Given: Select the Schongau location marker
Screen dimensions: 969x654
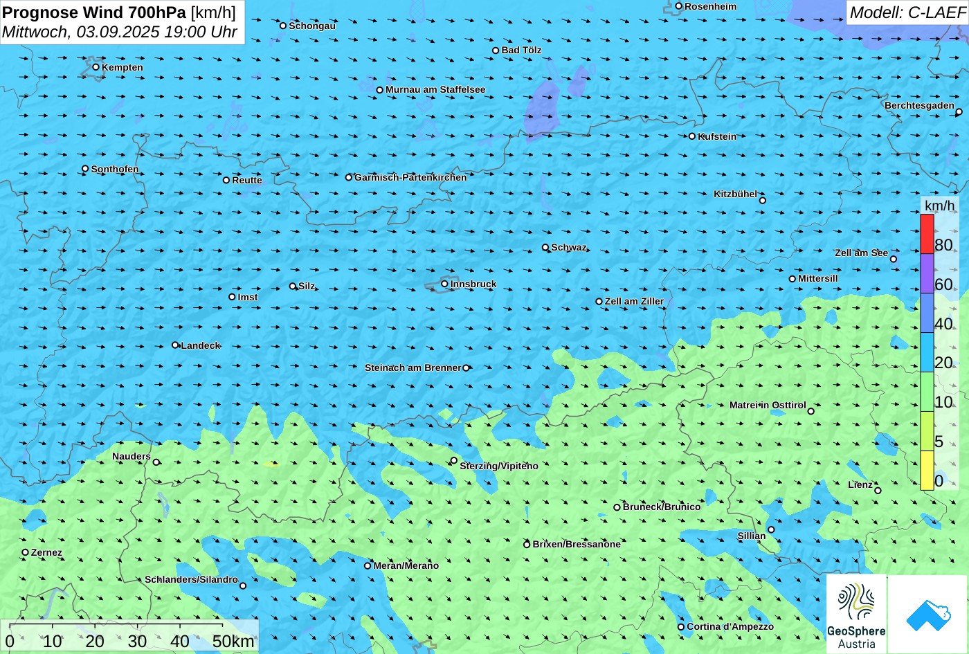Looking at the screenshot, I should point(282,26).
